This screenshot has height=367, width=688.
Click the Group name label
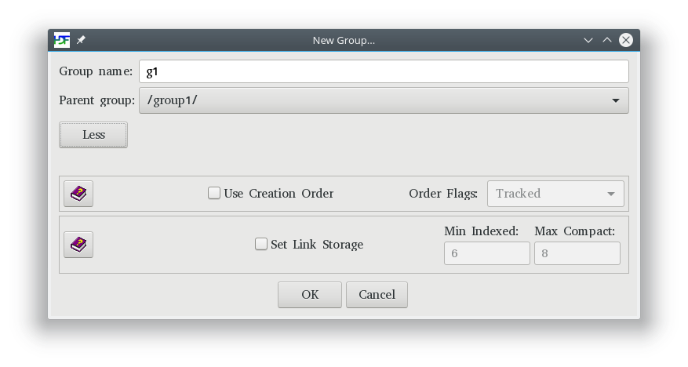[96, 71]
